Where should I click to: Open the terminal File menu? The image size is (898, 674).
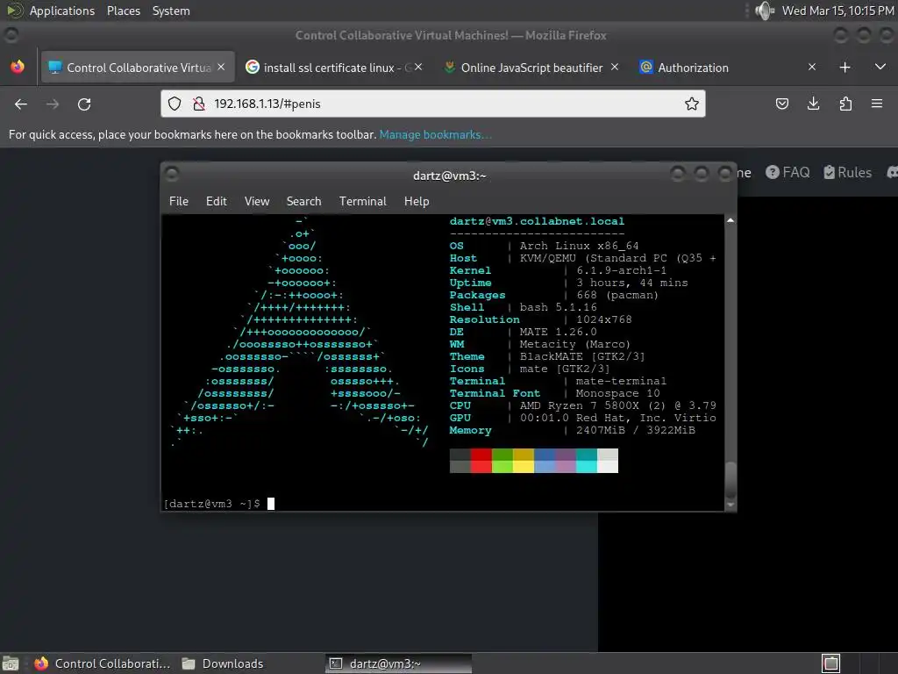pyautogui.click(x=179, y=201)
